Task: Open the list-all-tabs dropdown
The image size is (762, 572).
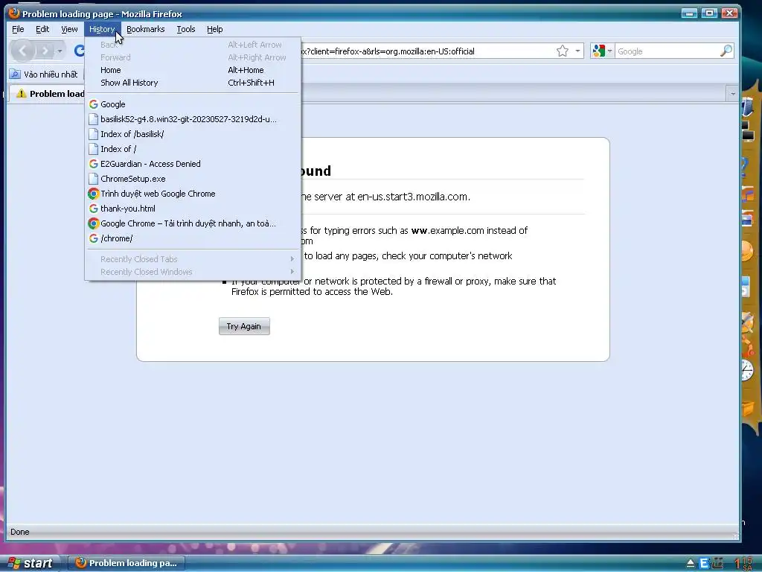Action: [x=732, y=93]
